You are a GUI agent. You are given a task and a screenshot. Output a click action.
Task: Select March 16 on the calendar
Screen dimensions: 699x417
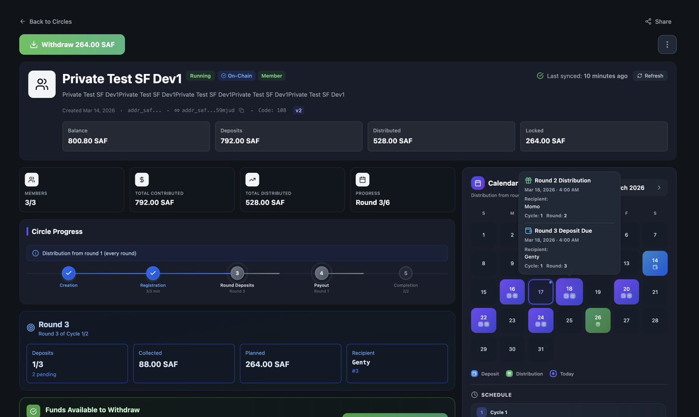point(512,292)
